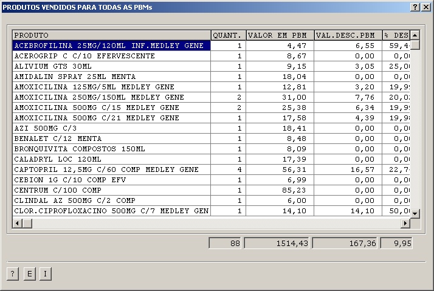Click the 6,55 discount in ACEBROFILINA row
This screenshot has width=434, height=291.
[x=348, y=46]
